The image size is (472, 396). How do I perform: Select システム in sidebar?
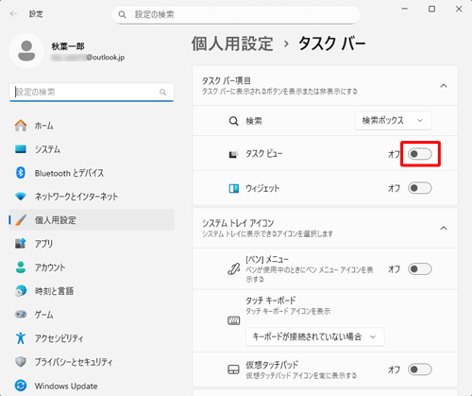[92, 149]
